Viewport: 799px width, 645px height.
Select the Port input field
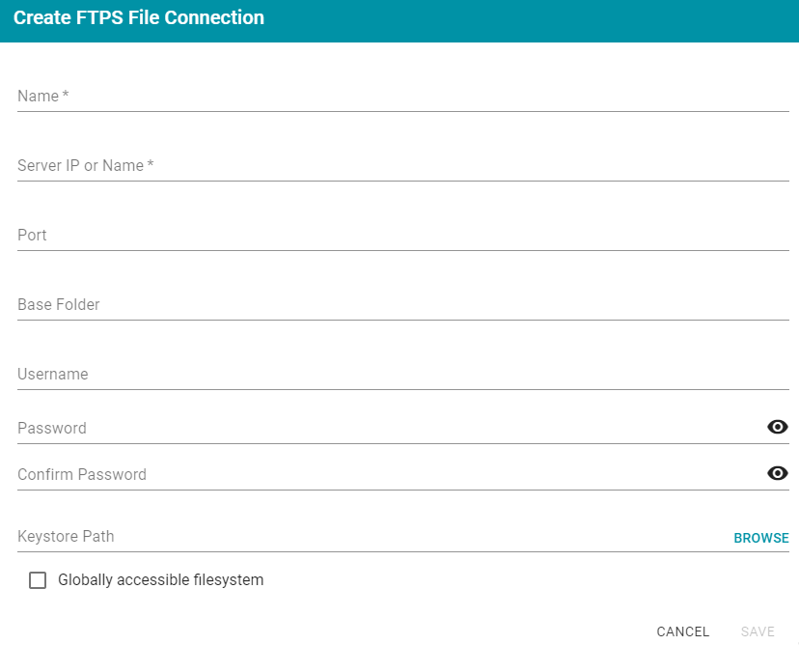point(403,235)
